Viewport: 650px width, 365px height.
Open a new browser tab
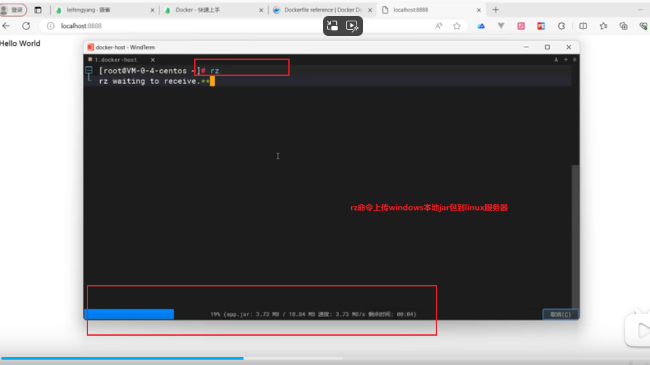(496, 9)
